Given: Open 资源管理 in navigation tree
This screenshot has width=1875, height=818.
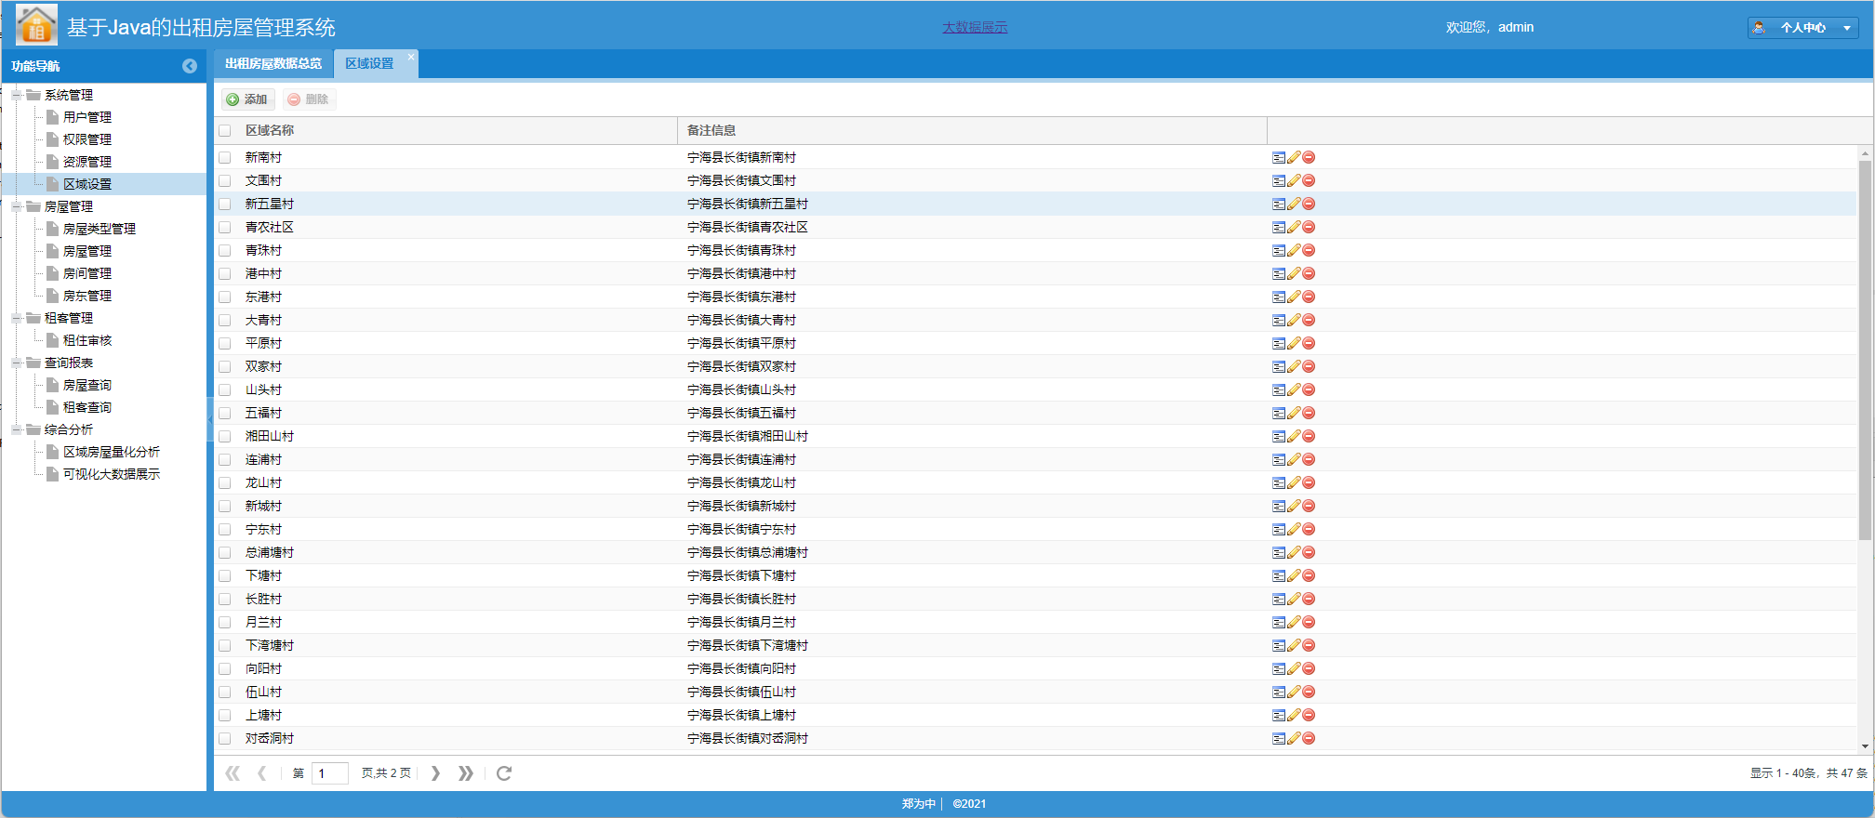Looking at the screenshot, I should click(x=87, y=162).
